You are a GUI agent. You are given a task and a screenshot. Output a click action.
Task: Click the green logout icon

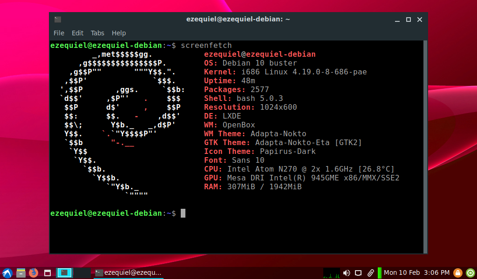coord(470,272)
